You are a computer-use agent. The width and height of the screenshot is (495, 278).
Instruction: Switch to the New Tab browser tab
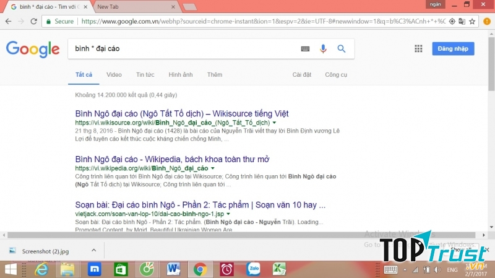[133, 6]
